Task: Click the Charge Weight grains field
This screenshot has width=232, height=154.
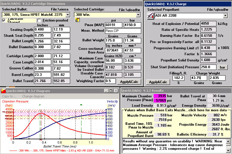Action: (x=199, y=78)
